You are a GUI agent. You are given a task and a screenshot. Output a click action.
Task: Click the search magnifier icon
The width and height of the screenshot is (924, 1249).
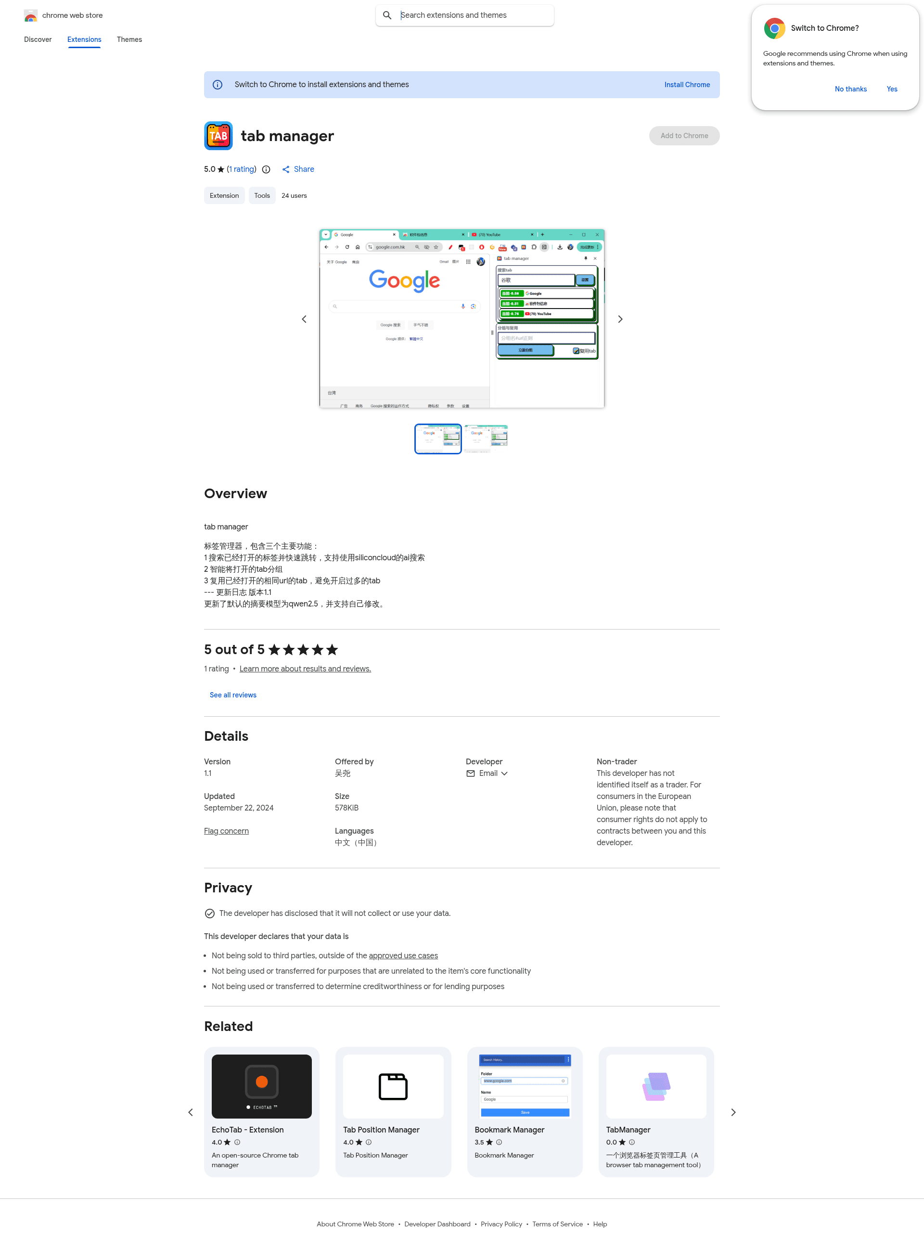(387, 16)
